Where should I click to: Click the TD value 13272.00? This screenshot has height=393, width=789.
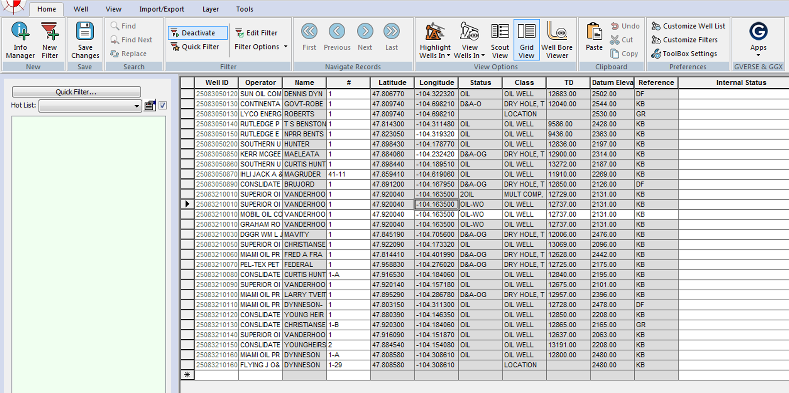coord(568,164)
